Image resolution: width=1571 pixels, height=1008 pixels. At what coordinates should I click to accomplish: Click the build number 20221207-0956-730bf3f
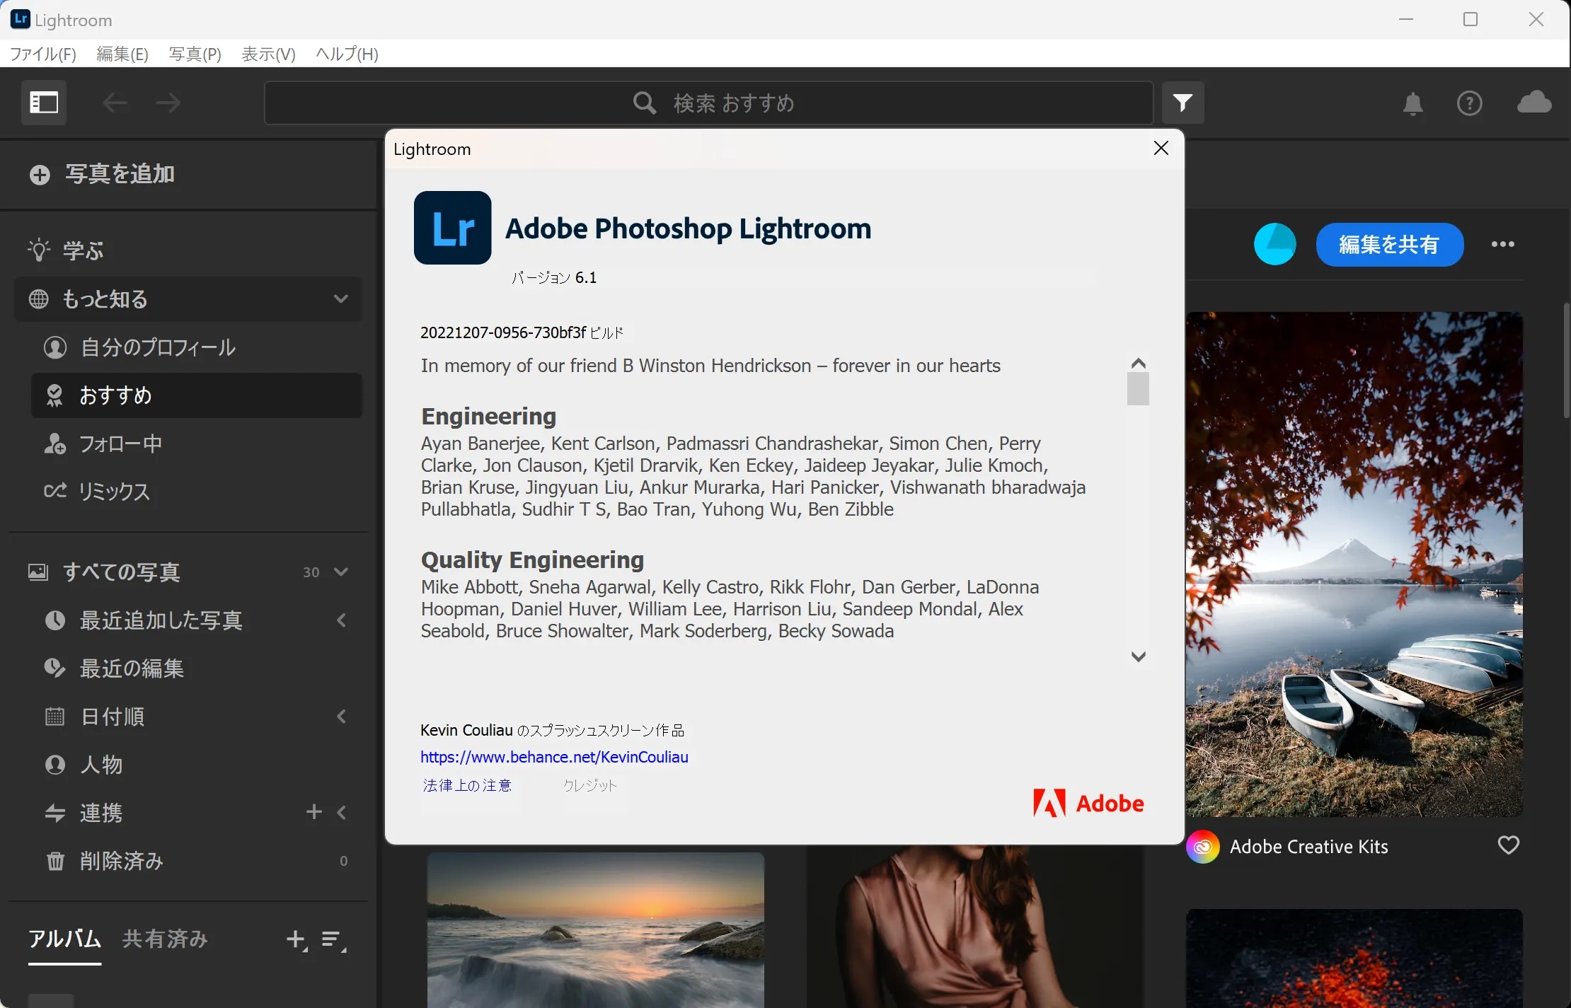coord(503,332)
